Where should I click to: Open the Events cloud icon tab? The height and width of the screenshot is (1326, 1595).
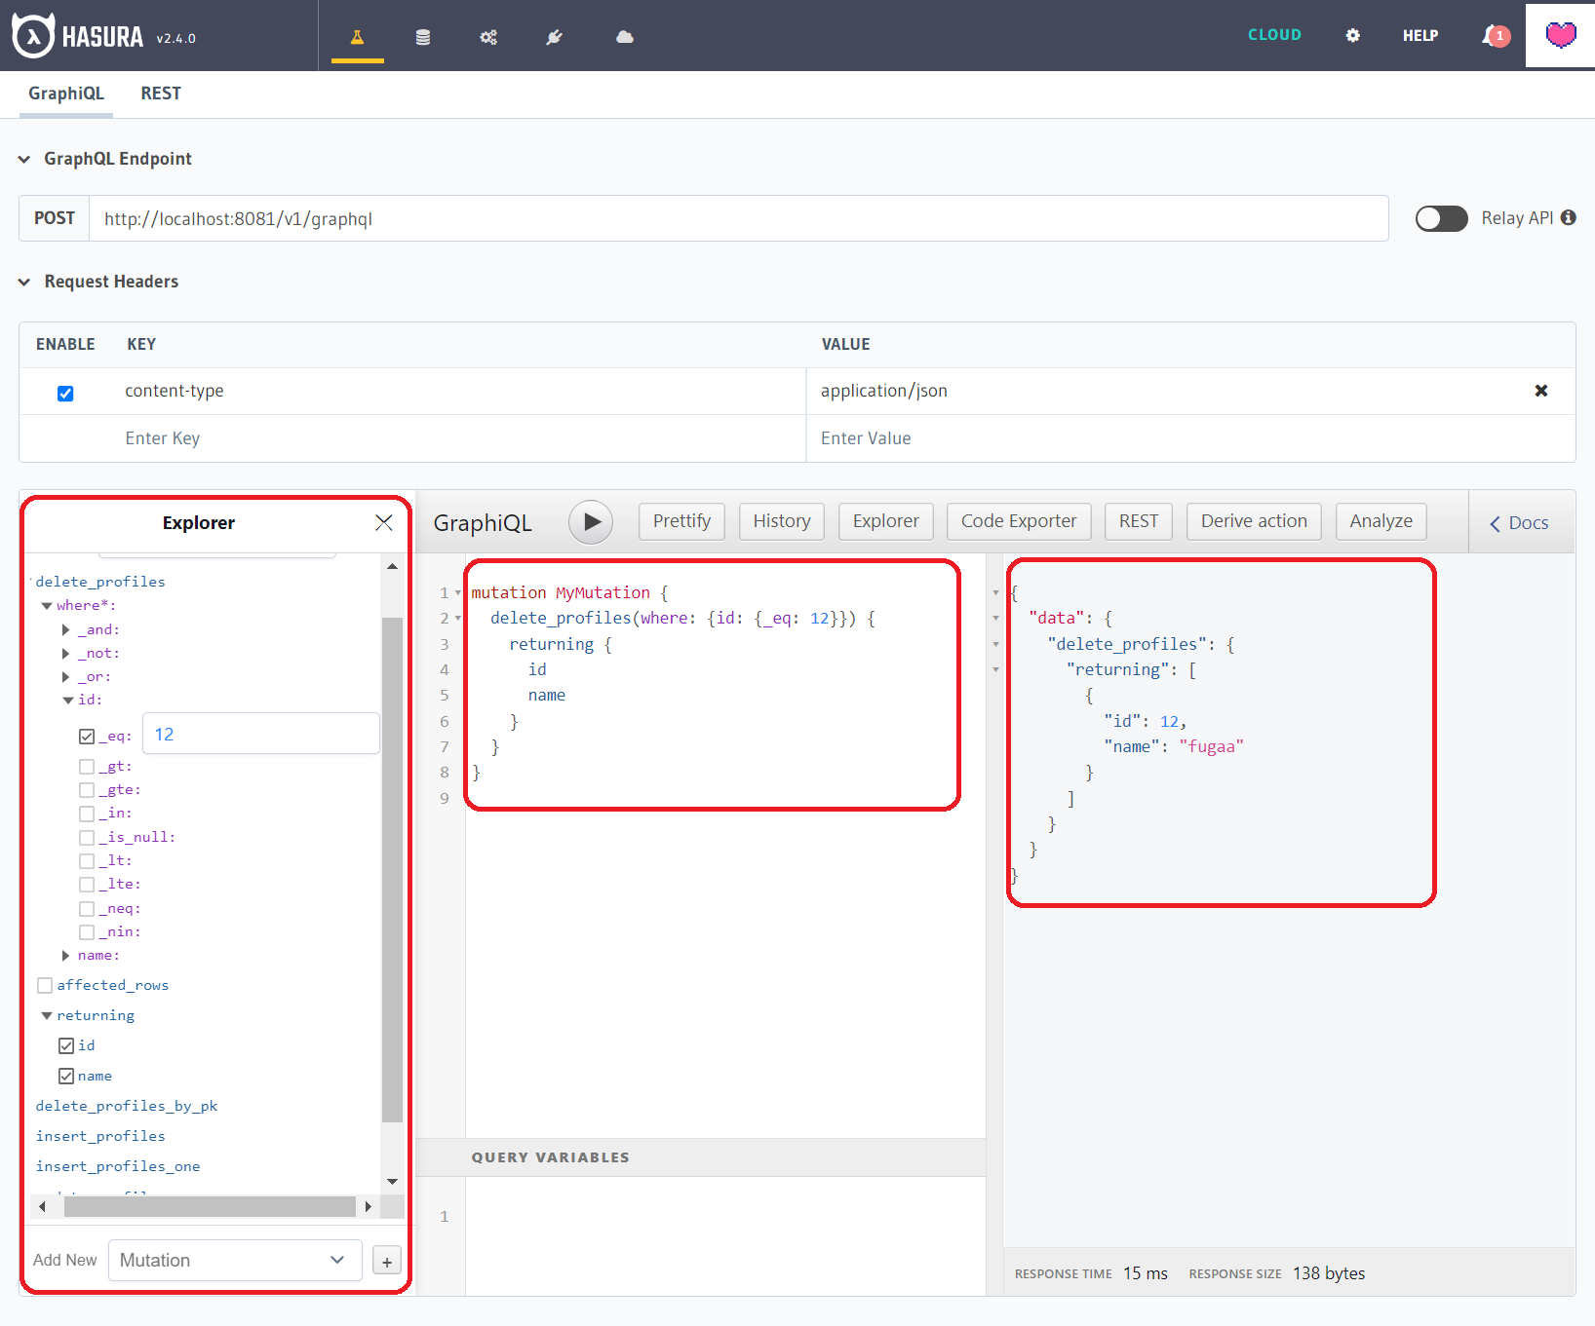[625, 37]
